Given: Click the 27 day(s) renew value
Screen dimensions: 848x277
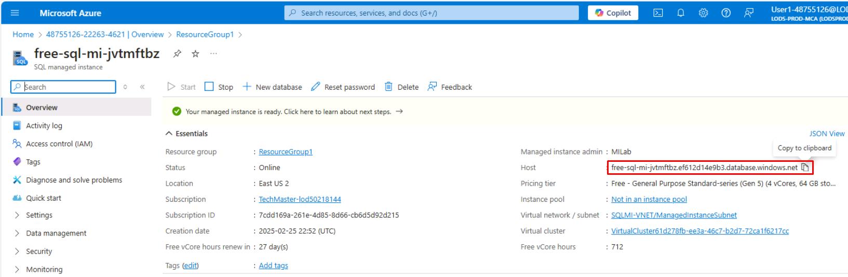Looking at the screenshot, I should [274, 247].
